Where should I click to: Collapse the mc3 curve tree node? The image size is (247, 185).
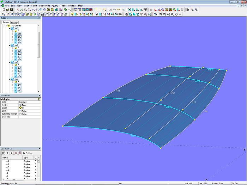click(x=10, y=62)
